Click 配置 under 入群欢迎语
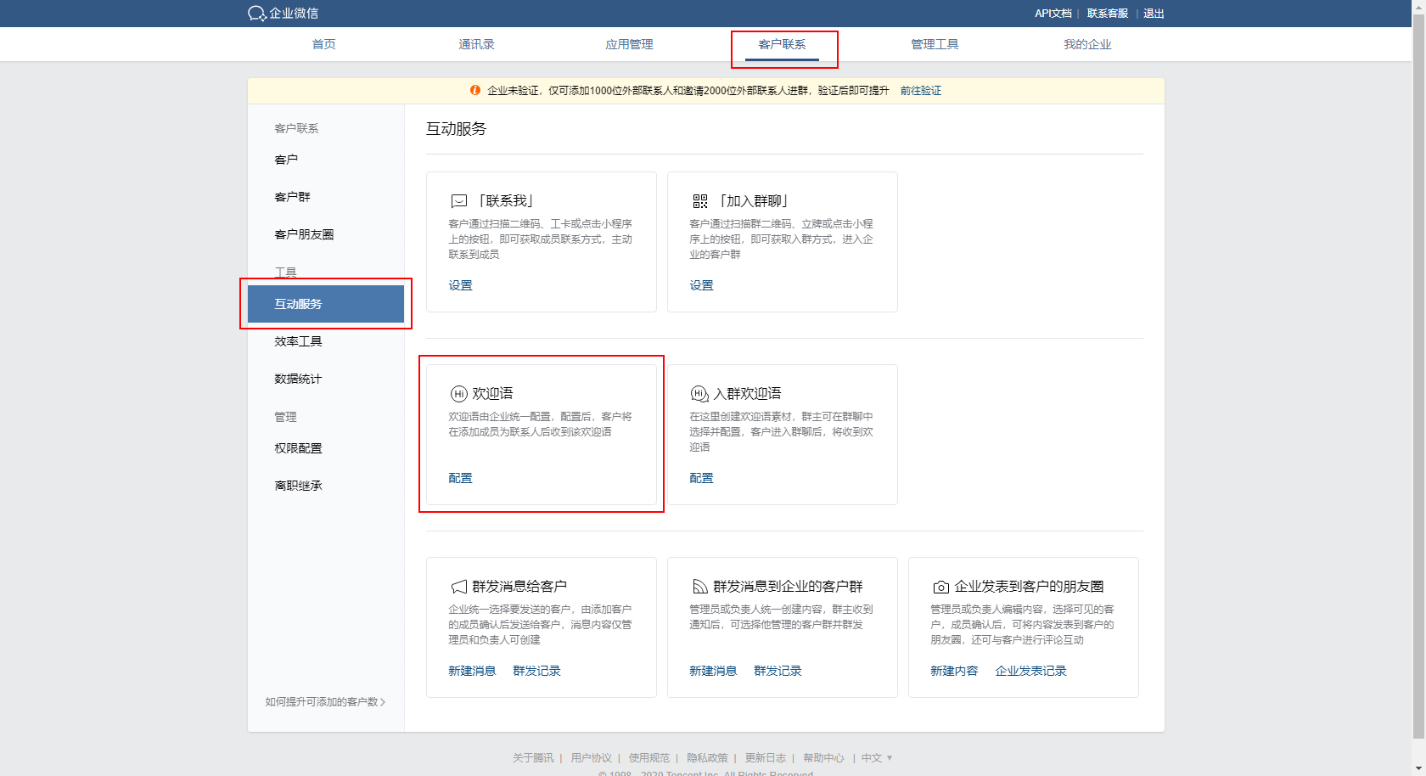The image size is (1426, 776). tap(701, 478)
